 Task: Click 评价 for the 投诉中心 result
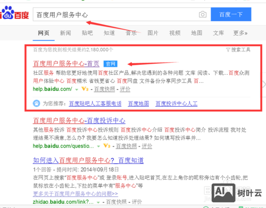tap(147, 146)
